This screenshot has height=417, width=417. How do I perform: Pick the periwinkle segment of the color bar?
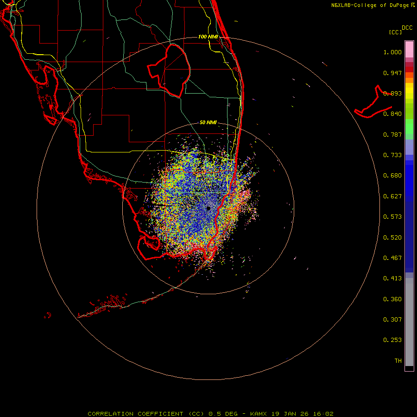tap(409, 147)
